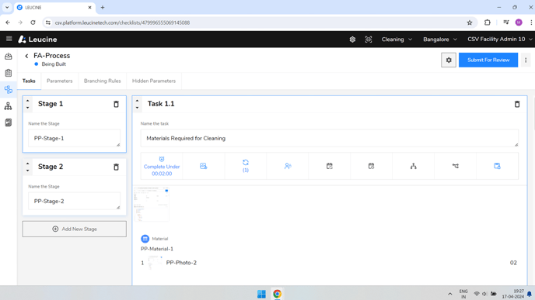Delete Stage 2 using its trash icon
This screenshot has height=300, width=535.
(x=116, y=167)
